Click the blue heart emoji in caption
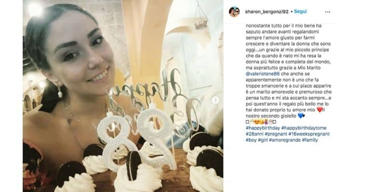The width and height of the screenshot is (370, 192). click(301, 116)
